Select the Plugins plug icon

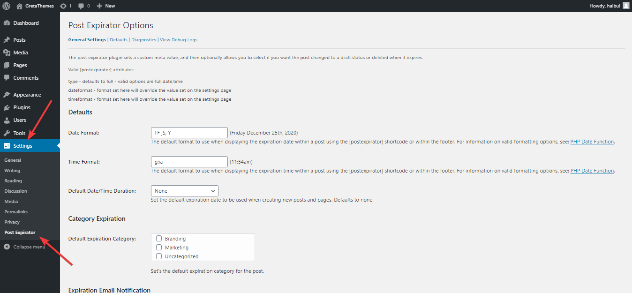(7, 107)
